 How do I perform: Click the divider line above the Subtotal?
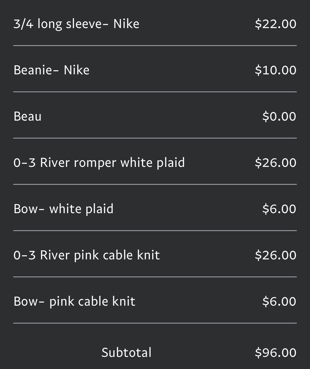click(x=155, y=323)
